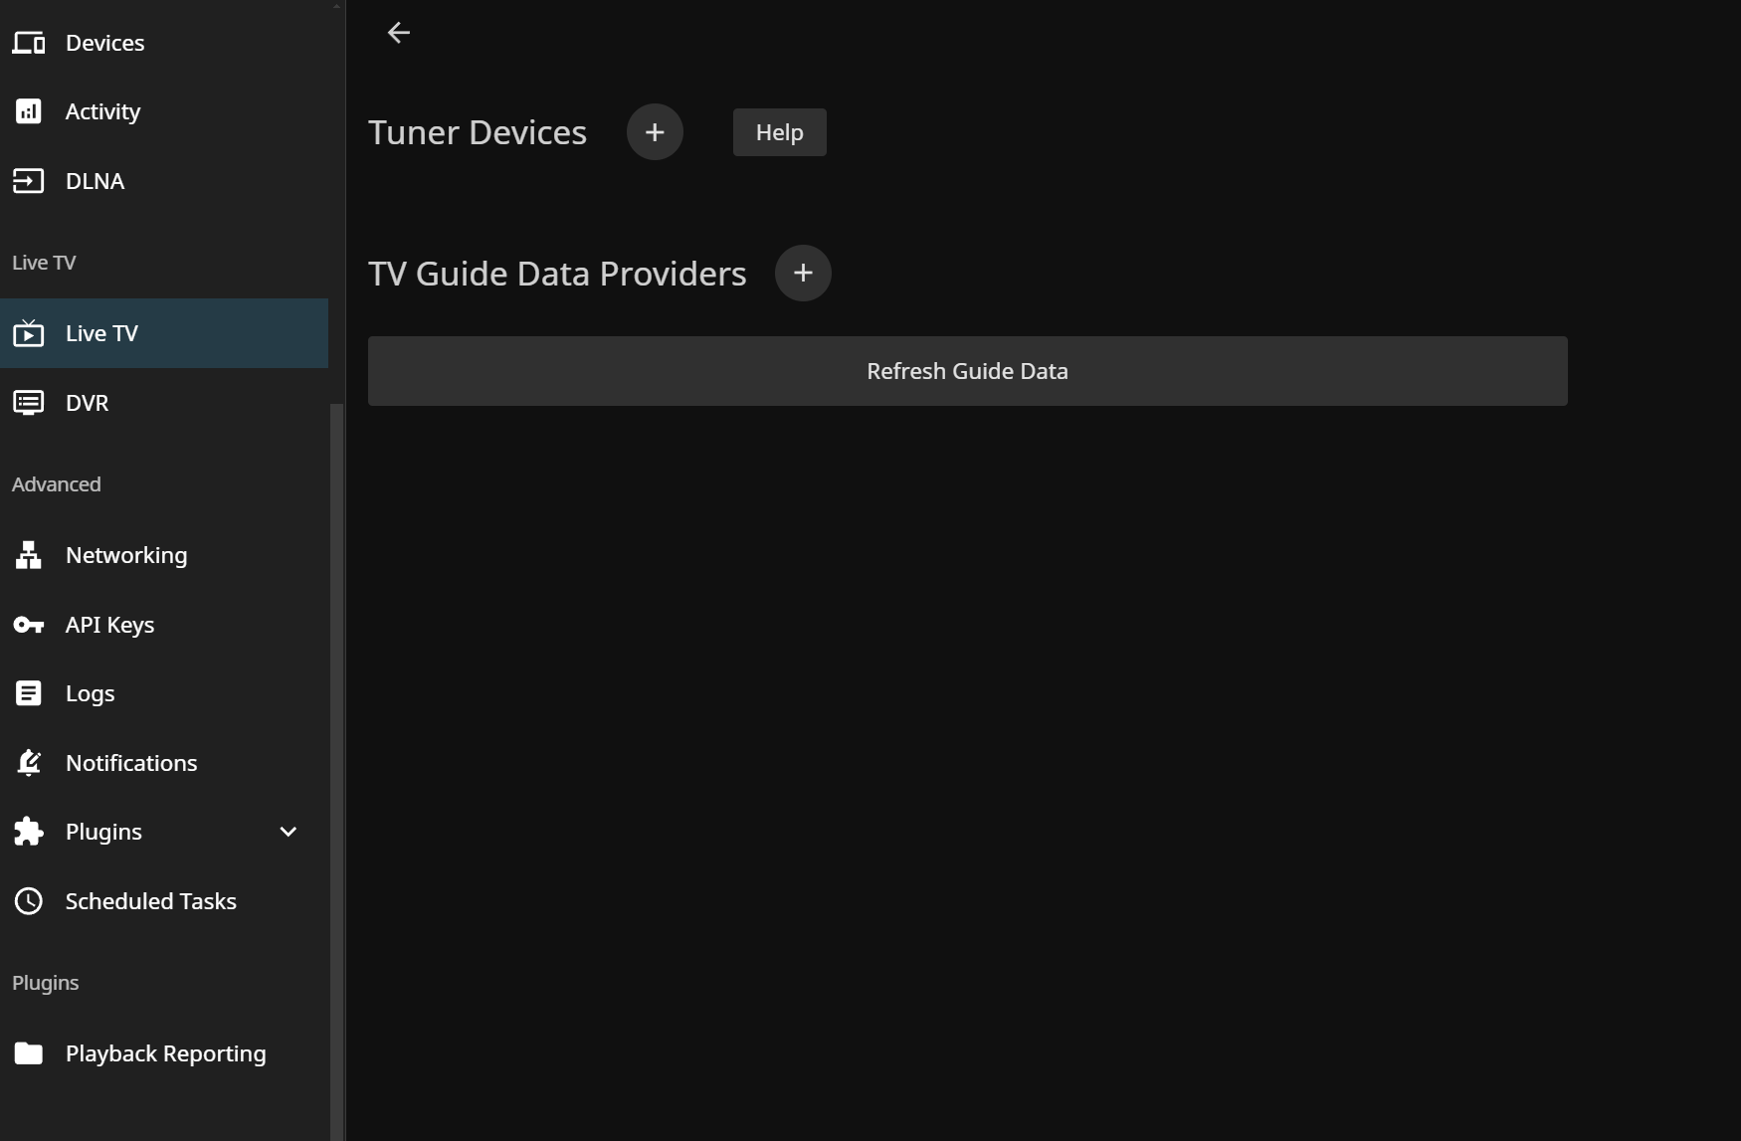Open the Activity chart icon
Viewport: 1741px width, 1141px height.
(x=29, y=111)
